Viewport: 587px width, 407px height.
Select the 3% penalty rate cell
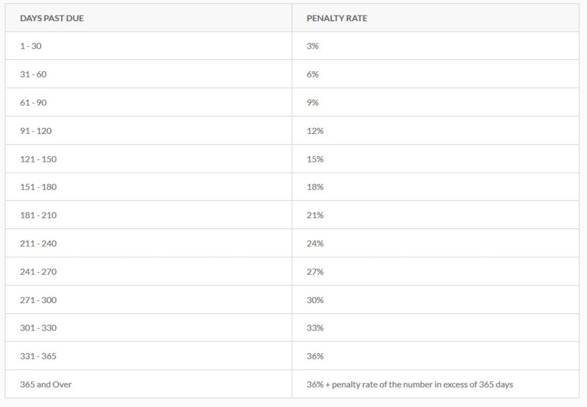coord(436,46)
